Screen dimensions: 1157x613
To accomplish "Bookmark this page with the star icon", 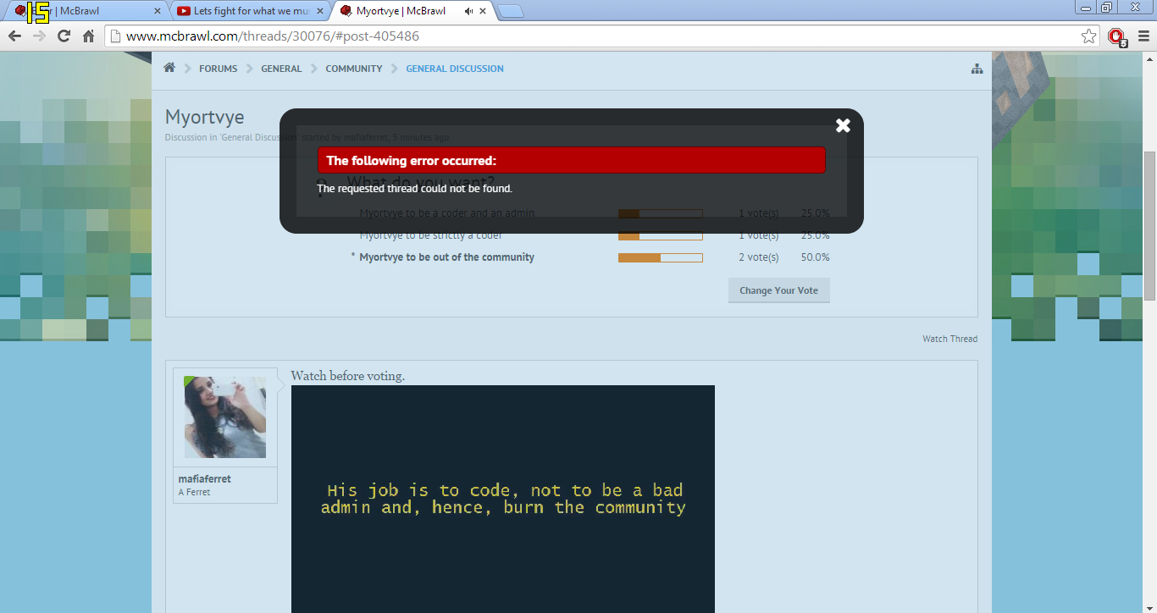I will (1089, 36).
